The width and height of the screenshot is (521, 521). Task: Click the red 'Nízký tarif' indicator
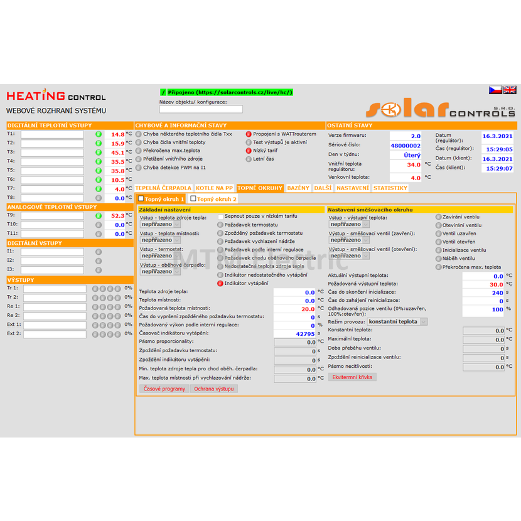[x=249, y=151]
